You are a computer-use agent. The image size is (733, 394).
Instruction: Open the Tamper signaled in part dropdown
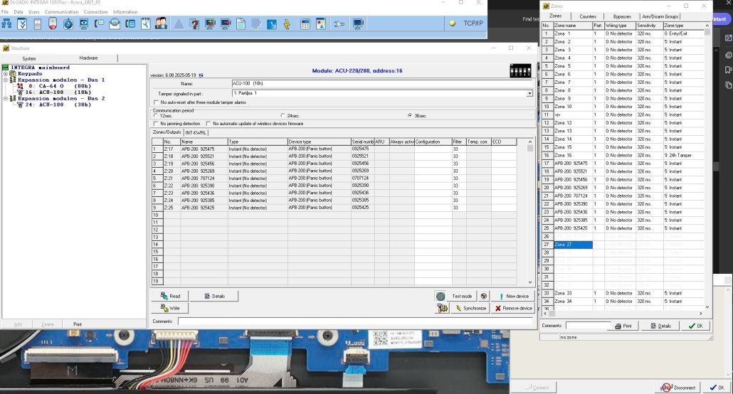529,93
